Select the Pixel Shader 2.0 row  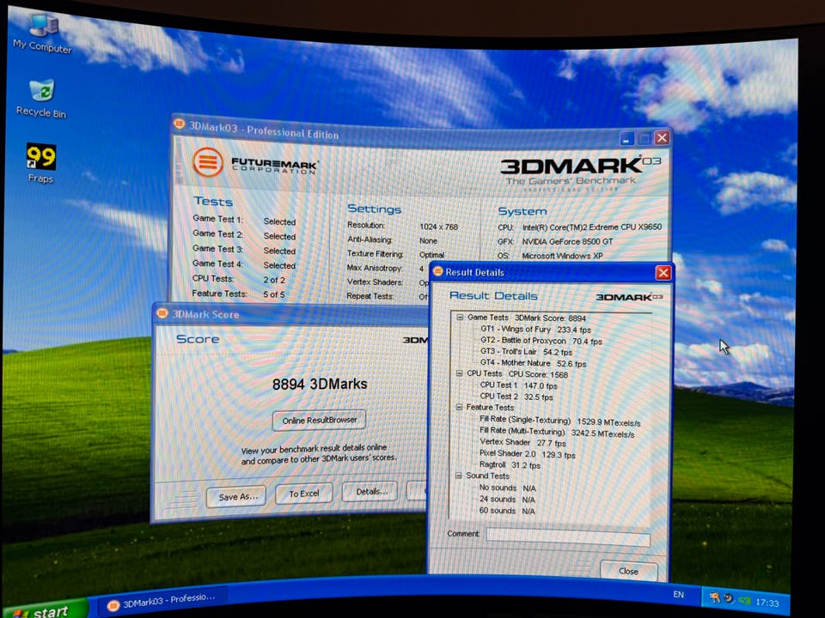[x=527, y=453]
